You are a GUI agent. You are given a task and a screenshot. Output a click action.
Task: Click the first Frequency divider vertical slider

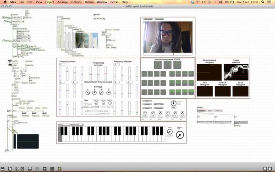coord(60,73)
